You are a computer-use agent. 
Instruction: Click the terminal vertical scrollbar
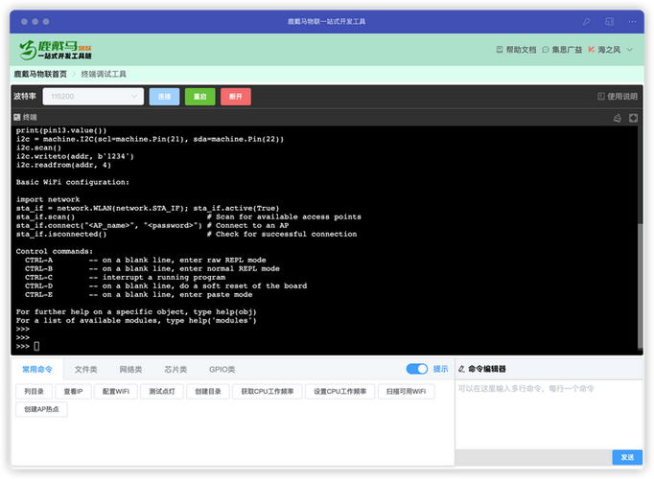tap(640, 286)
